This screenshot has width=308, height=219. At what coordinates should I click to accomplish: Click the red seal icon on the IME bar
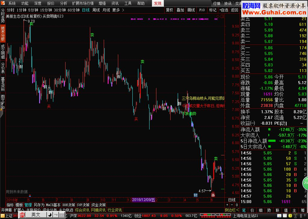(x=22, y=215)
